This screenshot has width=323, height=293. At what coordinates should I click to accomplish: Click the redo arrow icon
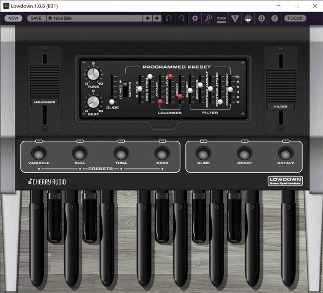point(181,18)
